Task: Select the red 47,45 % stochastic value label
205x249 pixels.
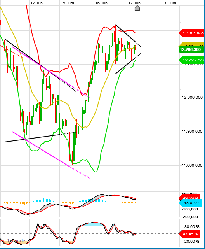Action: pos(189,234)
